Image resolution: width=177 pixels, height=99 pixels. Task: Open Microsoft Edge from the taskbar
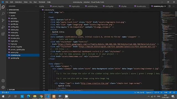[28, 97]
